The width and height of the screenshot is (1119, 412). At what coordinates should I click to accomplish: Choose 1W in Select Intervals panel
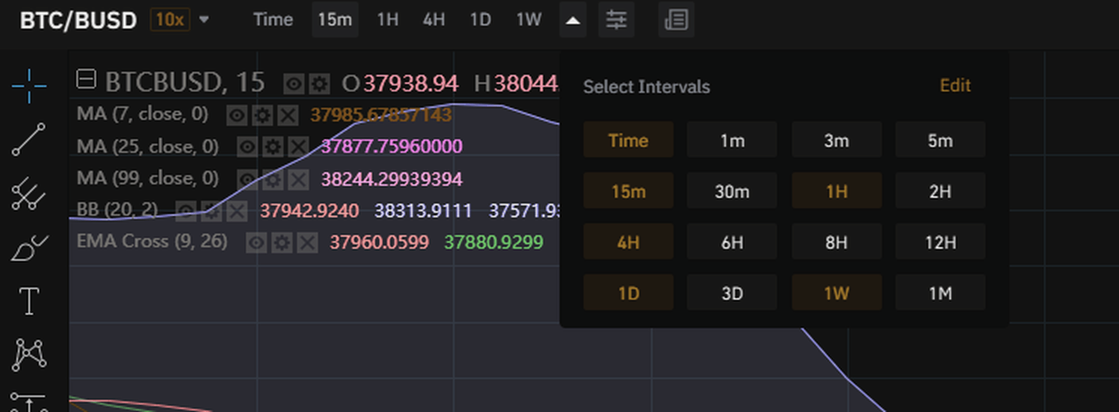pos(836,293)
